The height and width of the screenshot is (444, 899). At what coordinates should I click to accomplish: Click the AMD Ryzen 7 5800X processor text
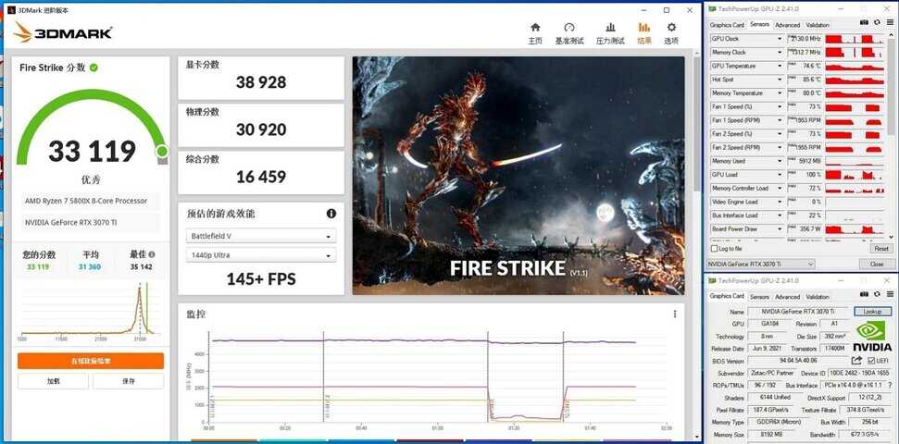pyautogui.click(x=86, y=201)
